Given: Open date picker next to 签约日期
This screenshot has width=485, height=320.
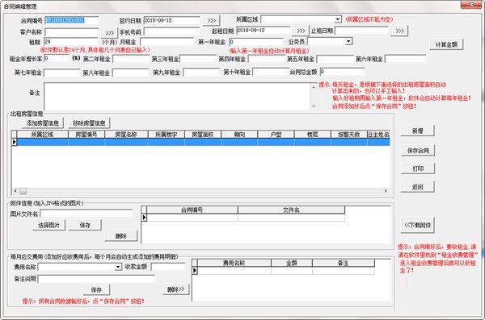Looking at the screenshot, I should [212, 20].
